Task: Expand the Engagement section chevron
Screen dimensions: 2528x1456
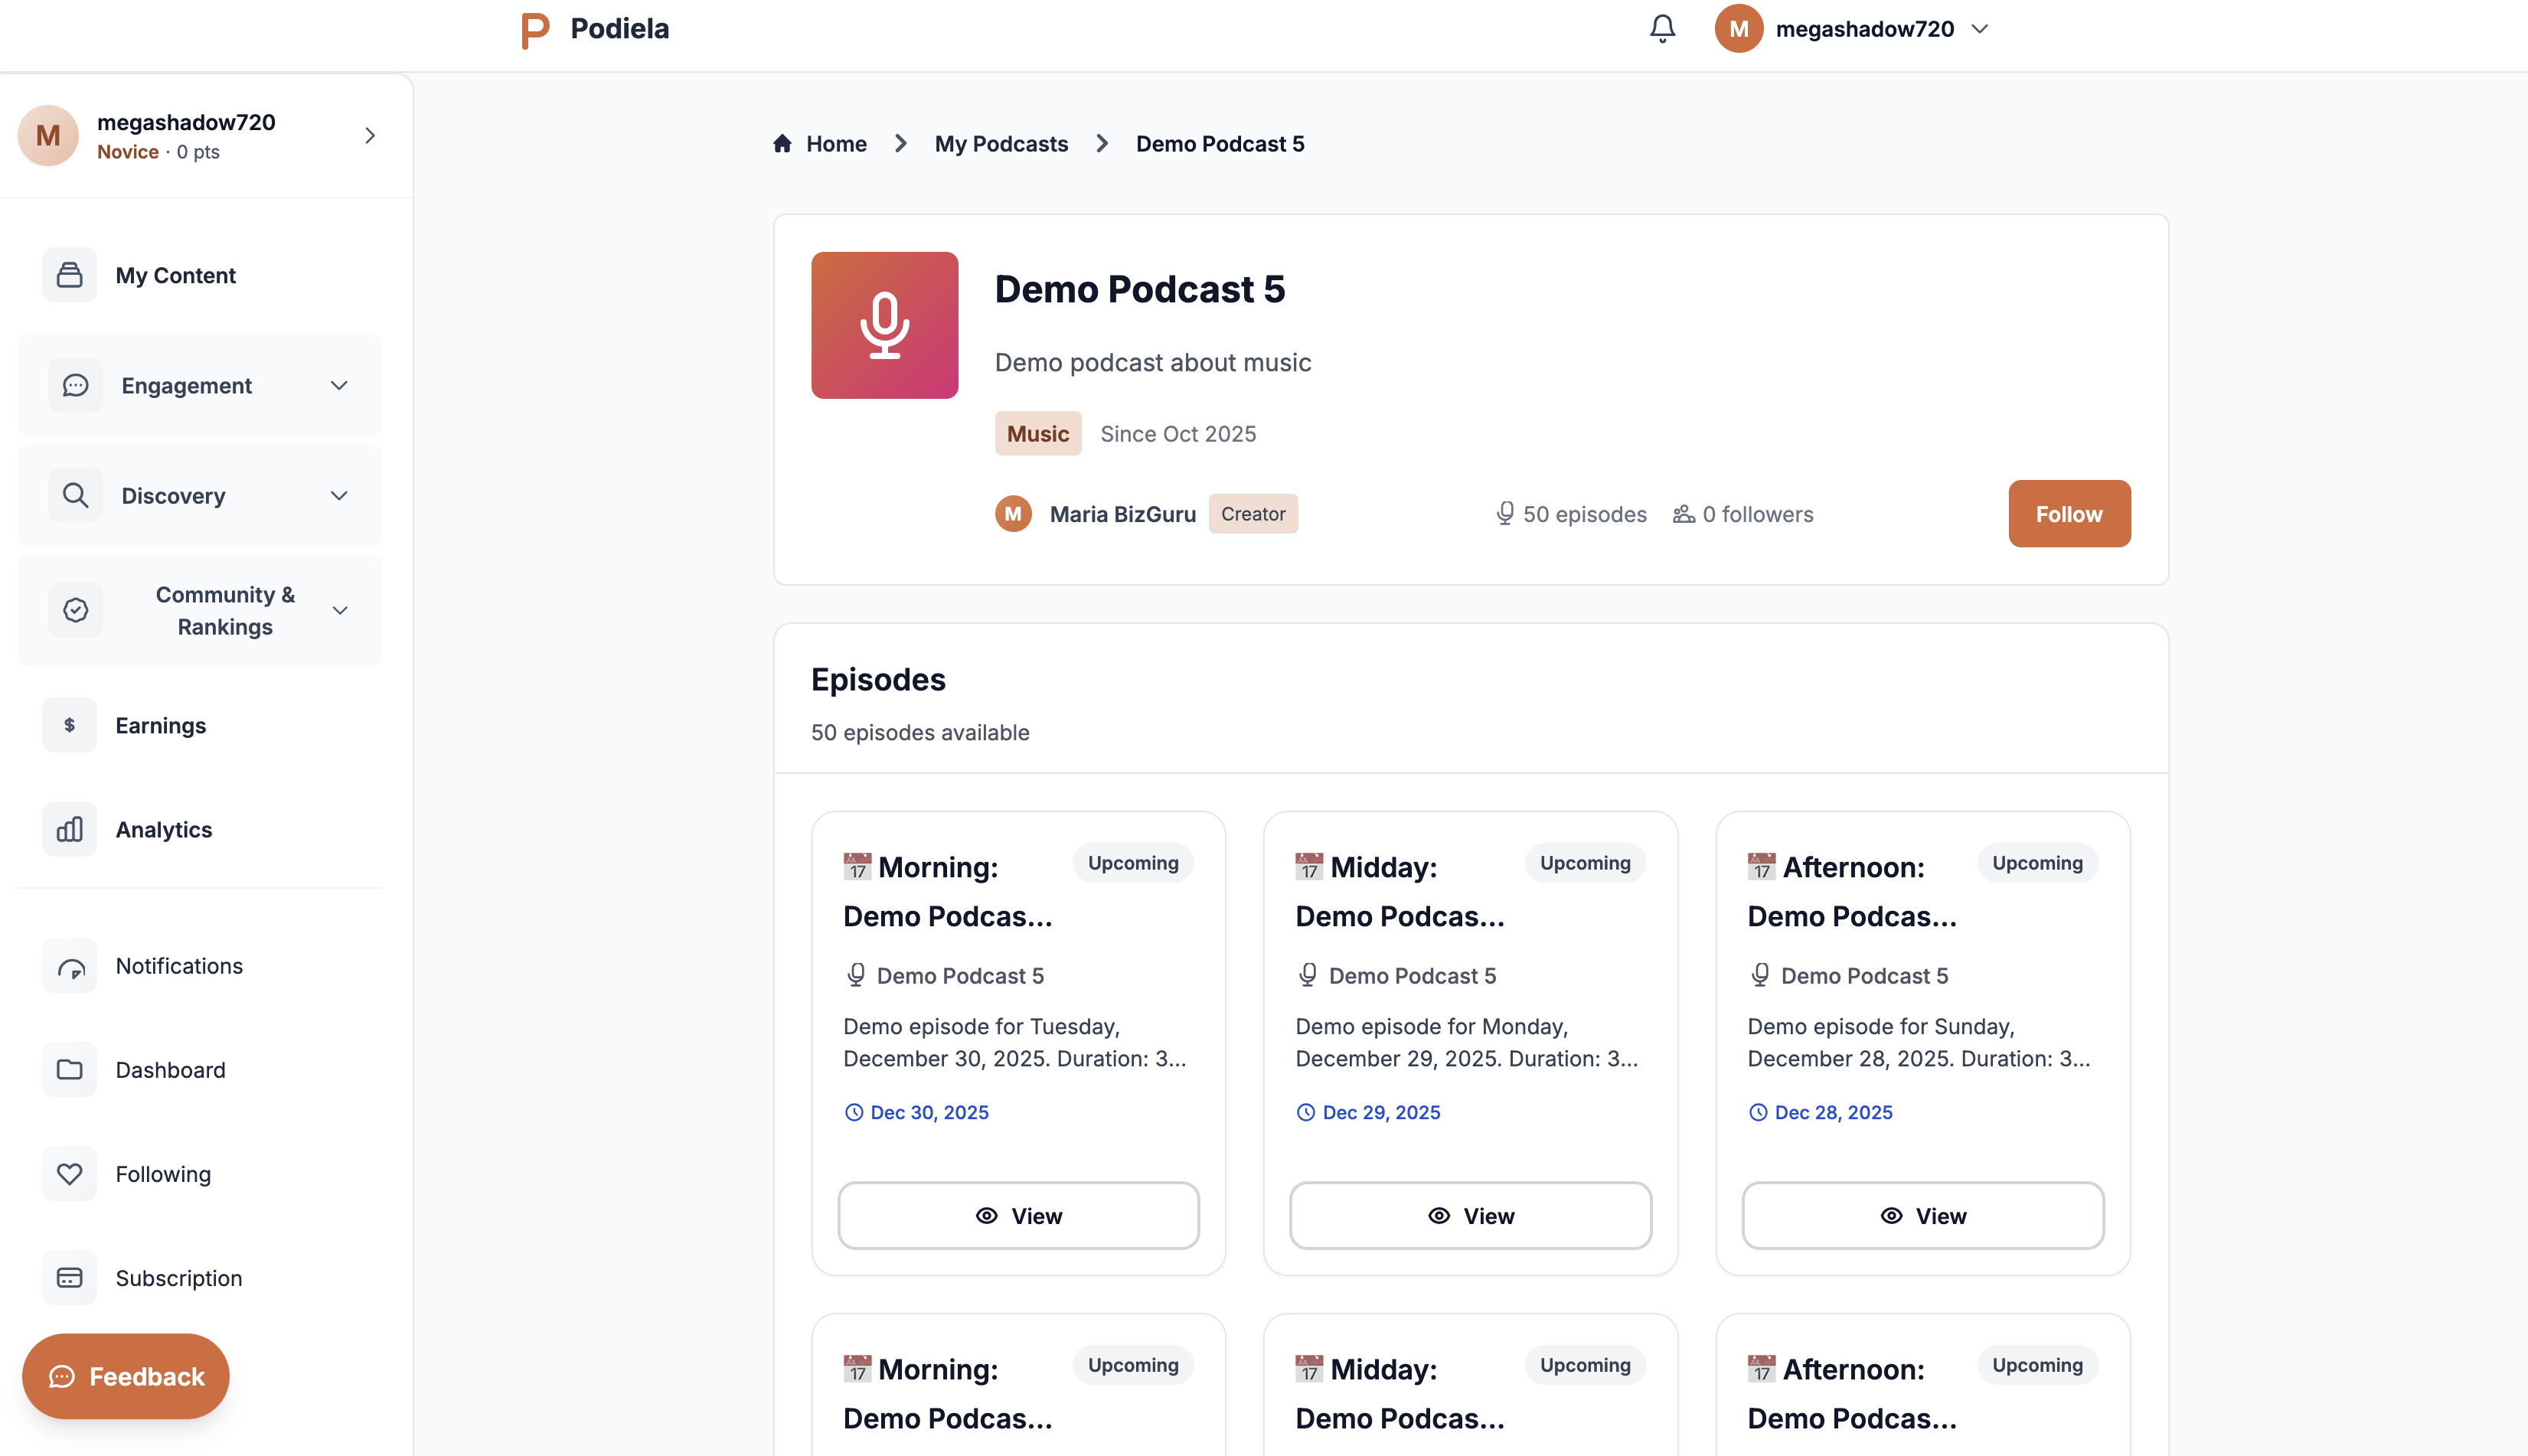Action: tap(340, 386)
